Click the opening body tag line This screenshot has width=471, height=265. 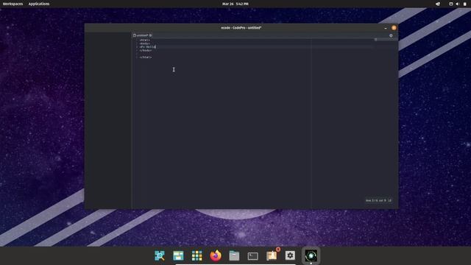(x=145, y=43)
